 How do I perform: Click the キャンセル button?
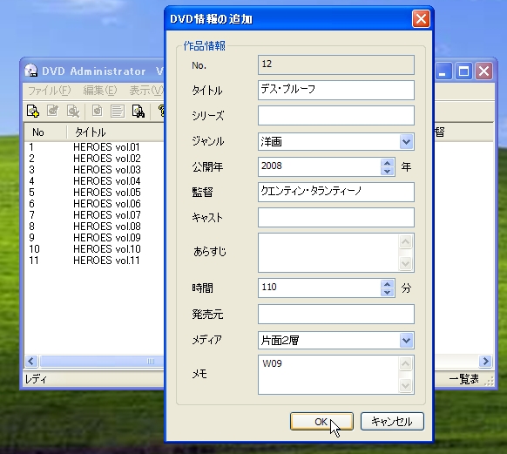392,422
